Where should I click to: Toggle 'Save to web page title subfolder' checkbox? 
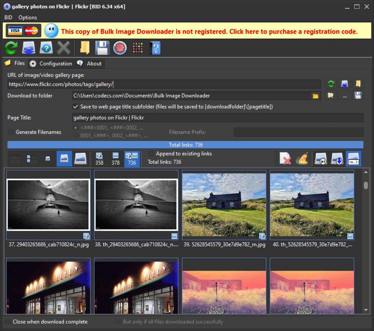(x=76, y=107)
